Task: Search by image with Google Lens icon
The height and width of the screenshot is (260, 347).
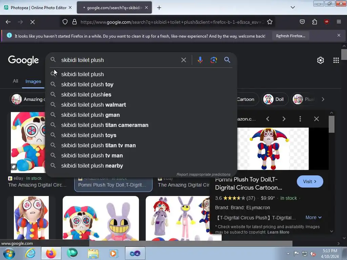Action: pyautogui.click(x=213, y=60)
